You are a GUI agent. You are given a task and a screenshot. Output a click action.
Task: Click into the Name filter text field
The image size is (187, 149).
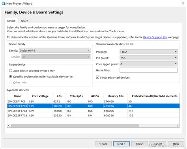pos(148,70)
